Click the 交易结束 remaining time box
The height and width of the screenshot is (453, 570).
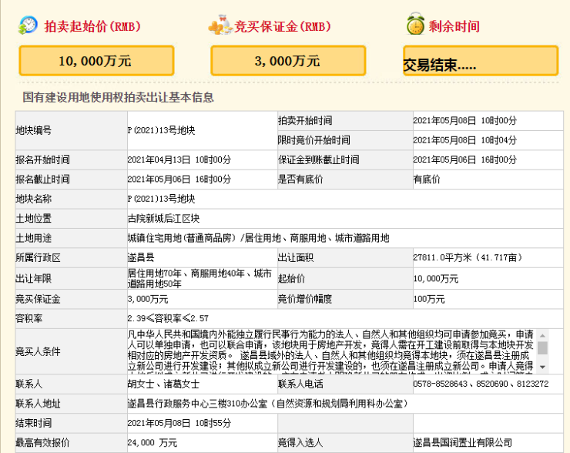479,64
